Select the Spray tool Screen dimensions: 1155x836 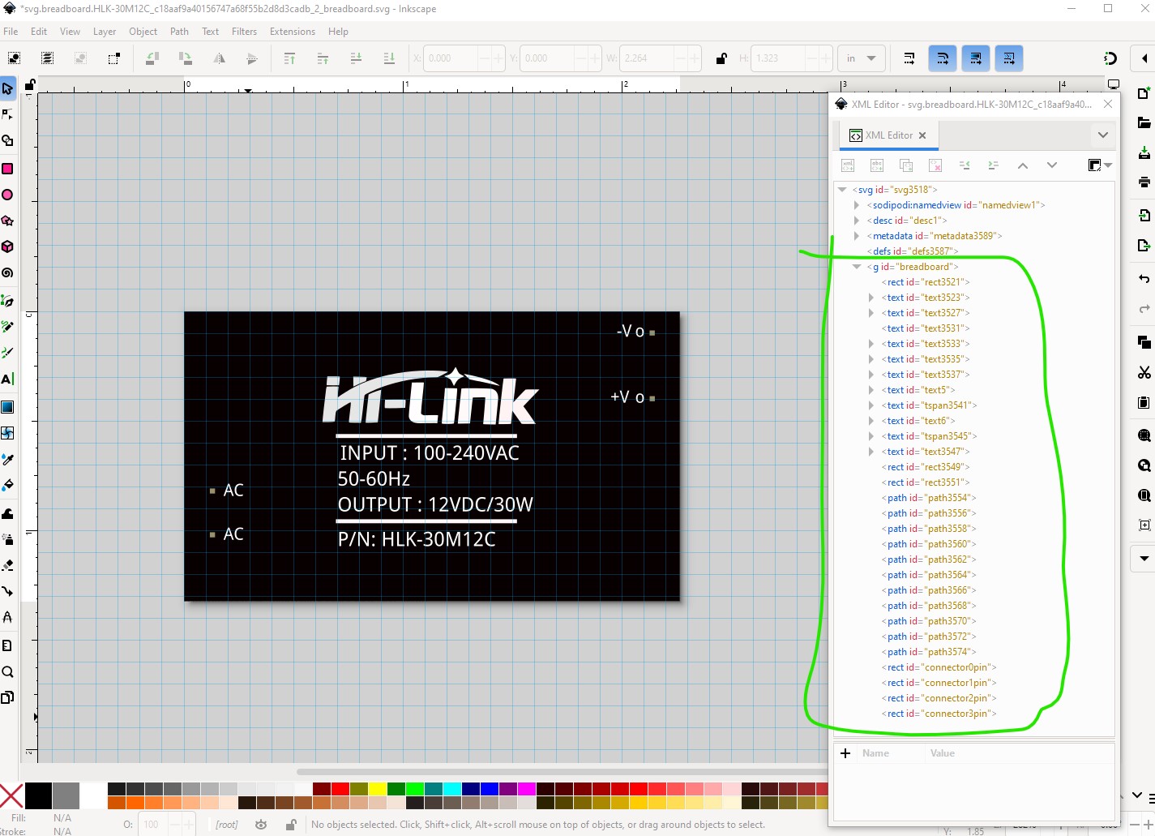7,539
